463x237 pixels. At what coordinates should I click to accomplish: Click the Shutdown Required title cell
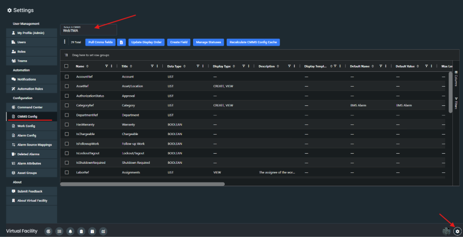136,162
